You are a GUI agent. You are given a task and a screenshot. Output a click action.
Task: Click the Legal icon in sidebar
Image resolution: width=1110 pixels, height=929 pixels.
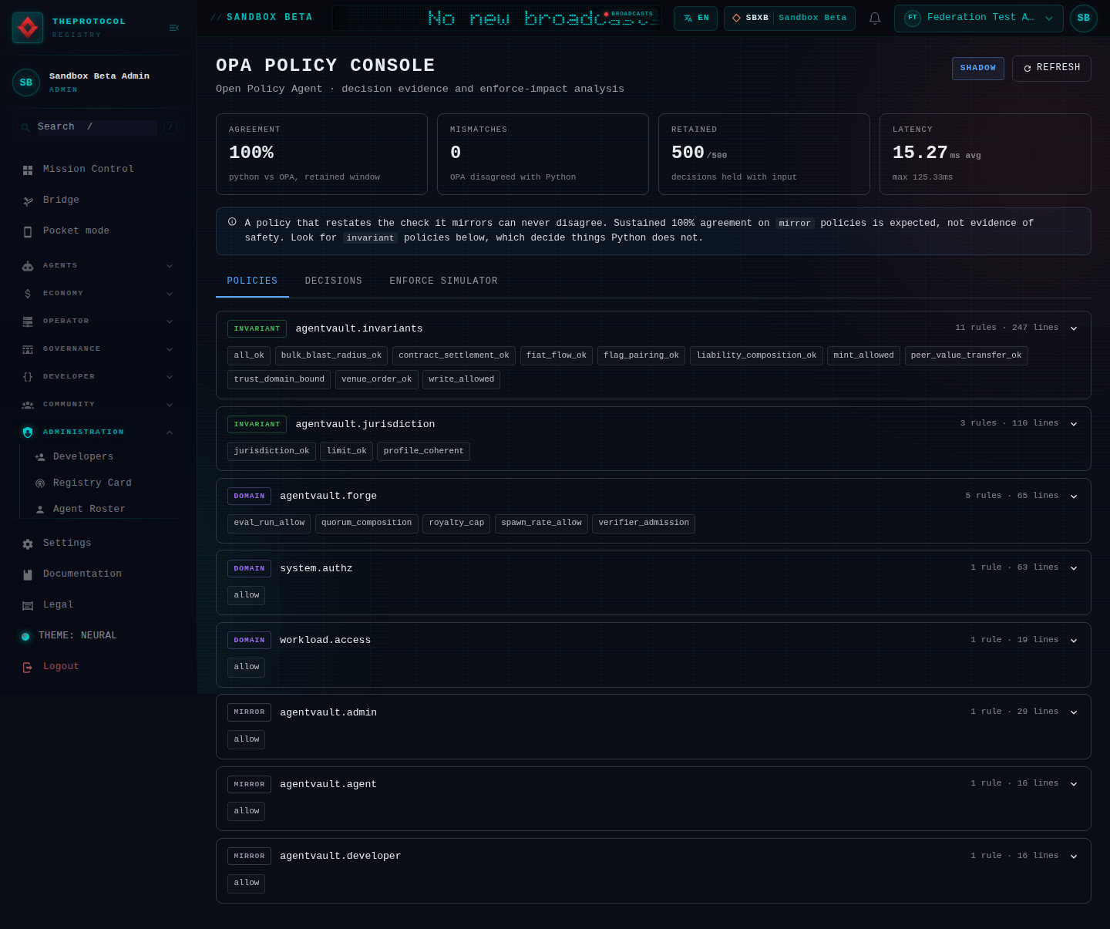[28, 605]
